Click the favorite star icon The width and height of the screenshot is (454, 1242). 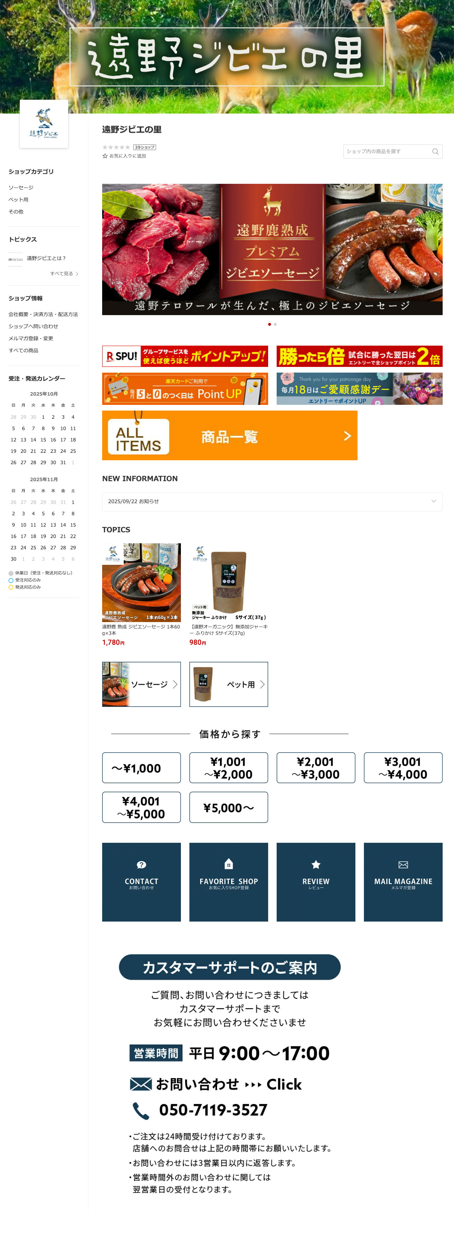(x=105, y=156)
